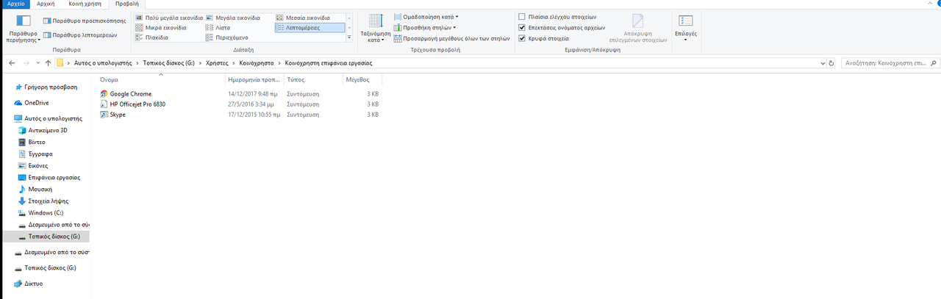This screenshot has height=299, width=941.
Task: Enable Πλαίσια ελέγχου στοιχείων checkbox
Action: click(x=522, y=16)
